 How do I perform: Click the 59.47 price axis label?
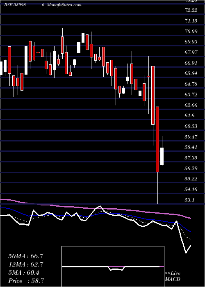click(192, 137)
